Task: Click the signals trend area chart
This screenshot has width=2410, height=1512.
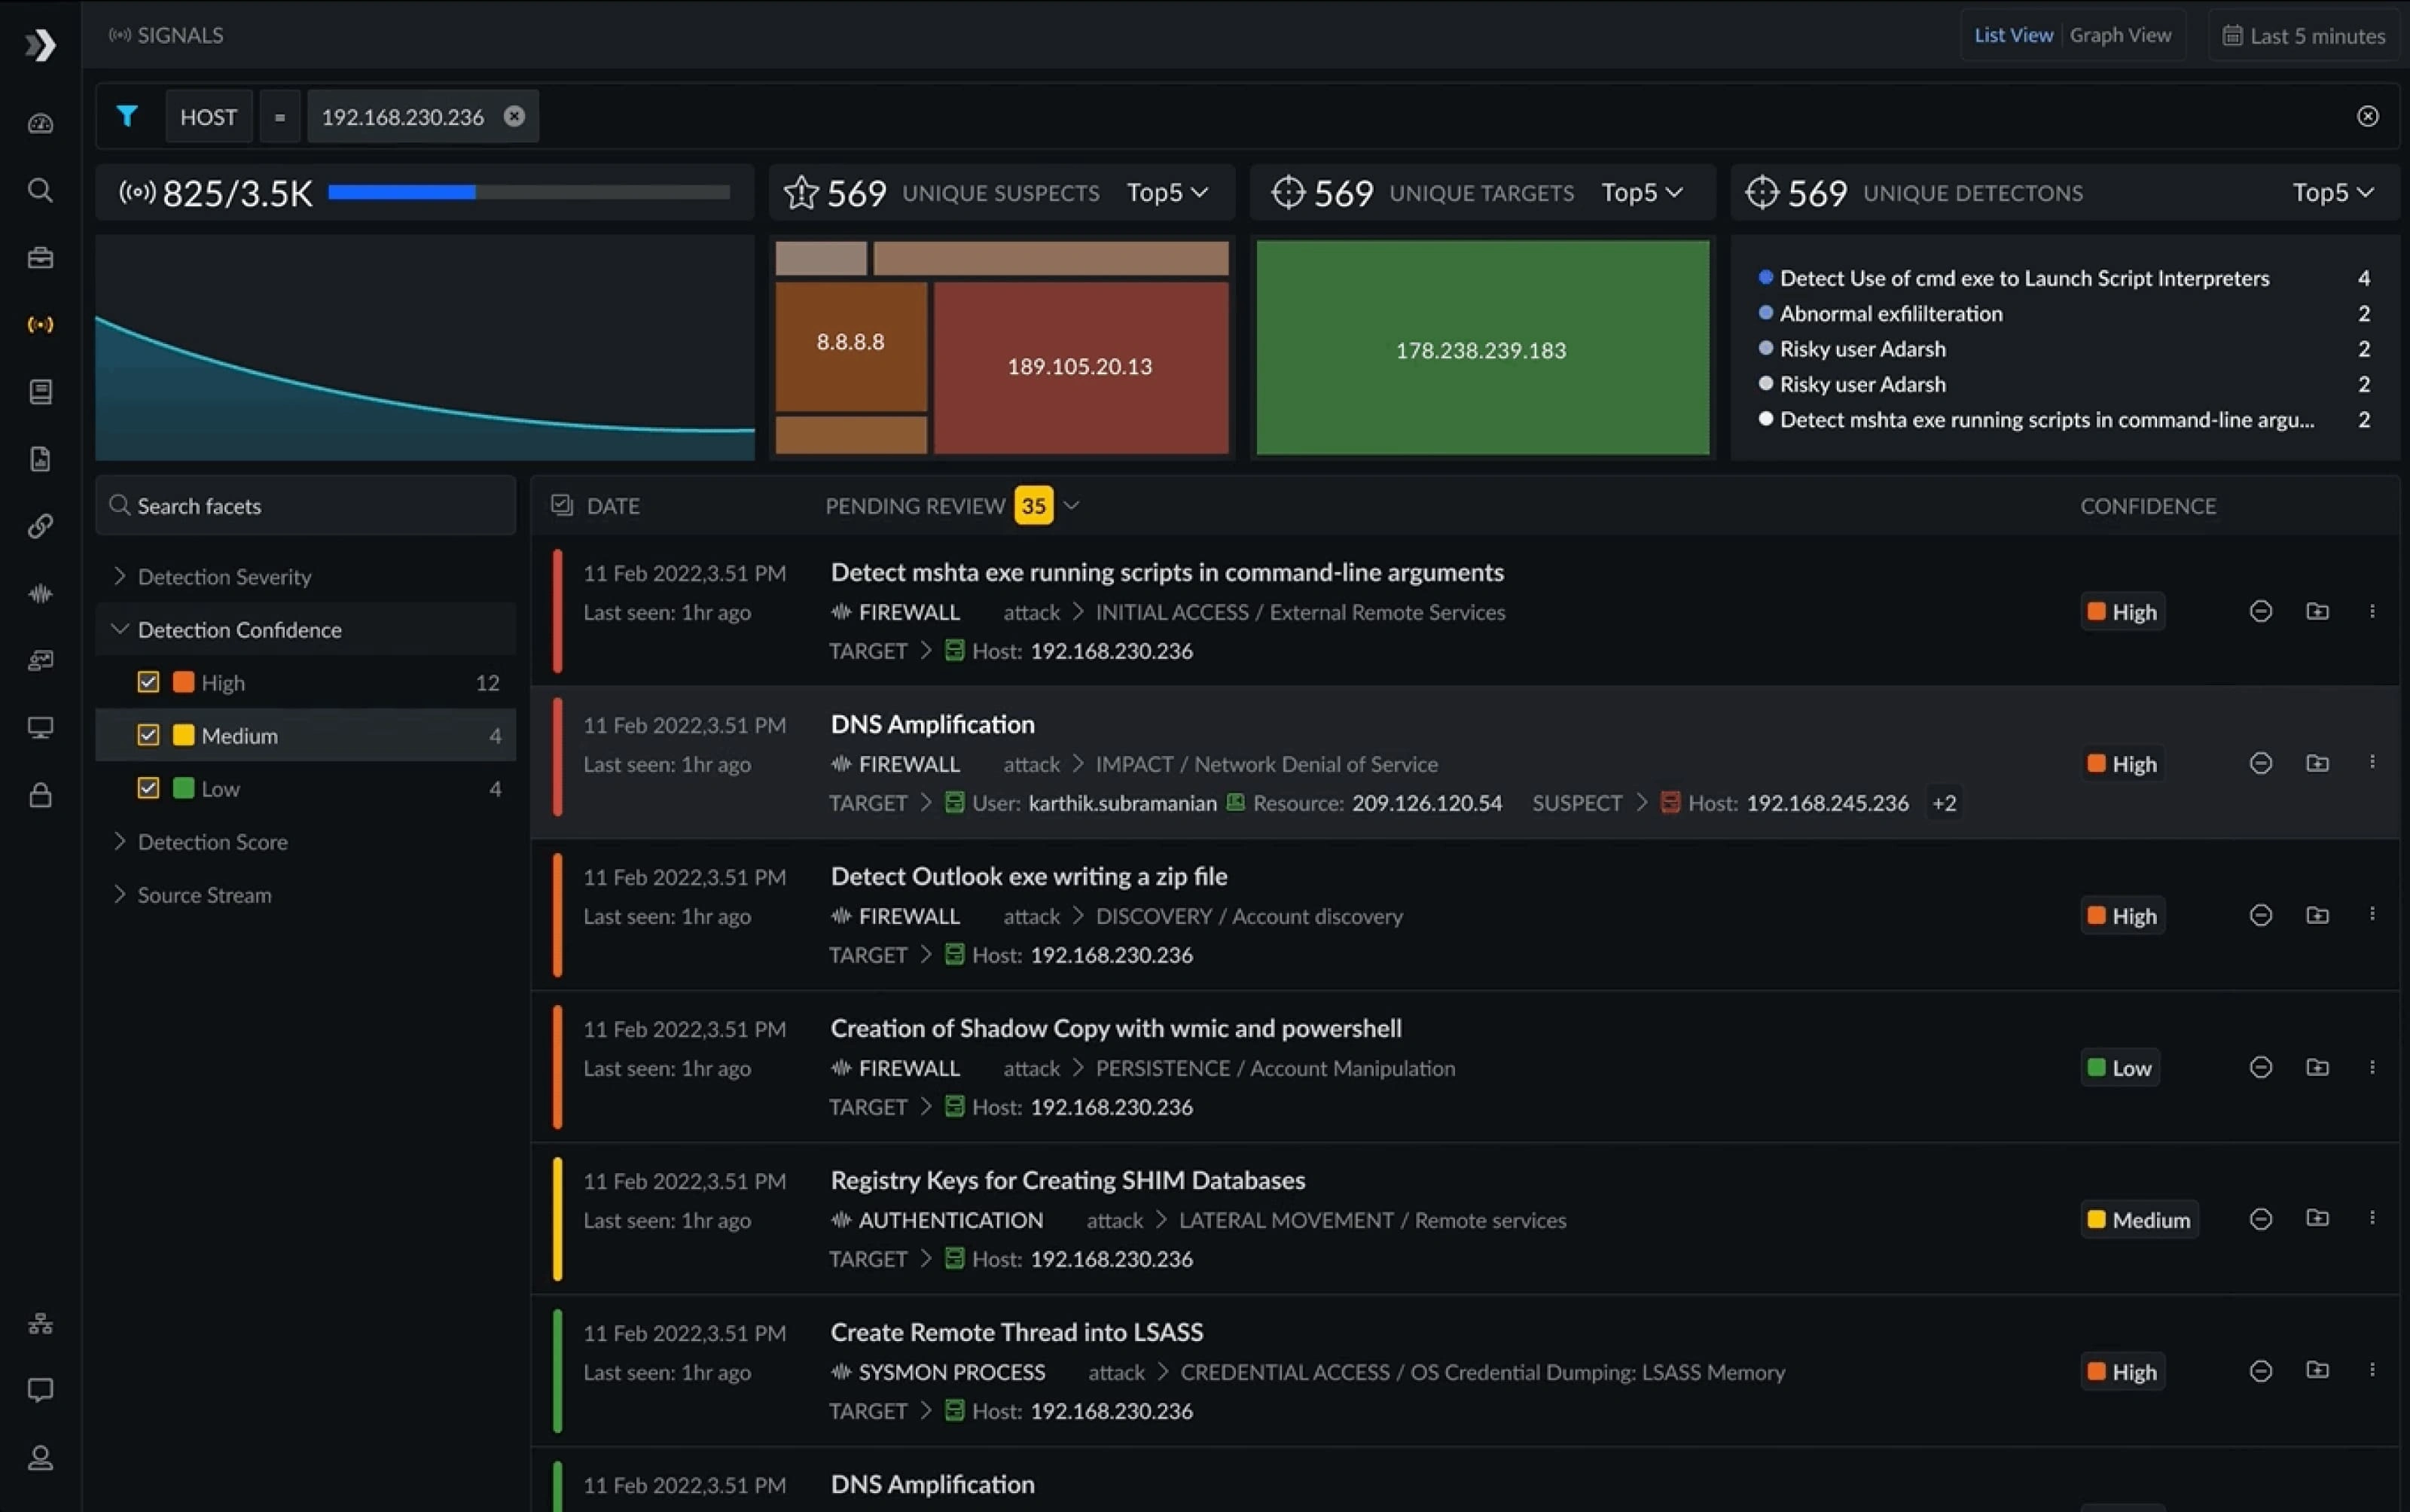Action: [425, 348]
